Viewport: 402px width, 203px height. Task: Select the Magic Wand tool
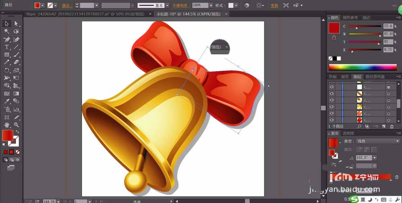pyautogui.click(x=7, y=31)
